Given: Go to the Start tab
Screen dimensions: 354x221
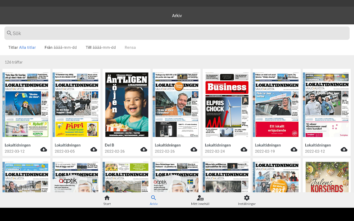Looking at the screenshot, I should click(x=107, y=200).
